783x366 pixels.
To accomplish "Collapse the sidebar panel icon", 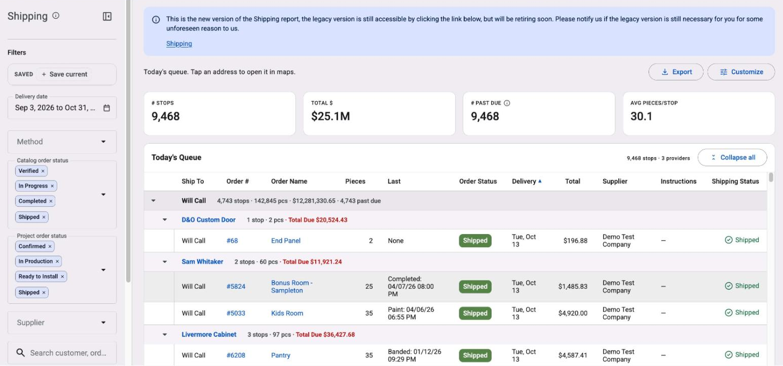I will 107,17.
